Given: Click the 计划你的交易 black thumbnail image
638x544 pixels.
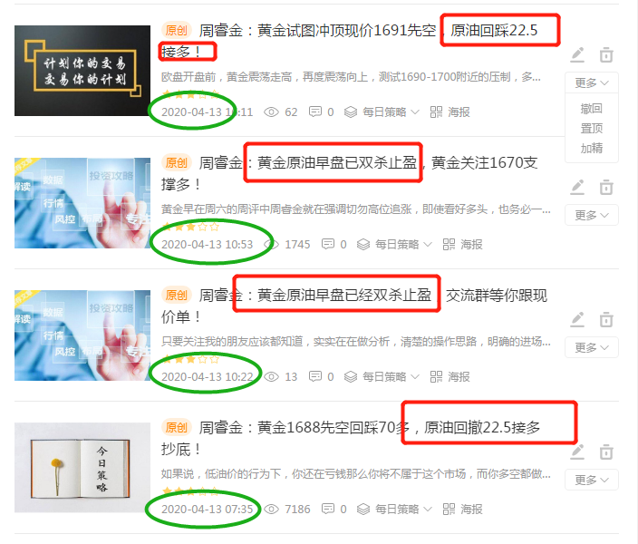Looking at the screenshot, I should point(82,71).
